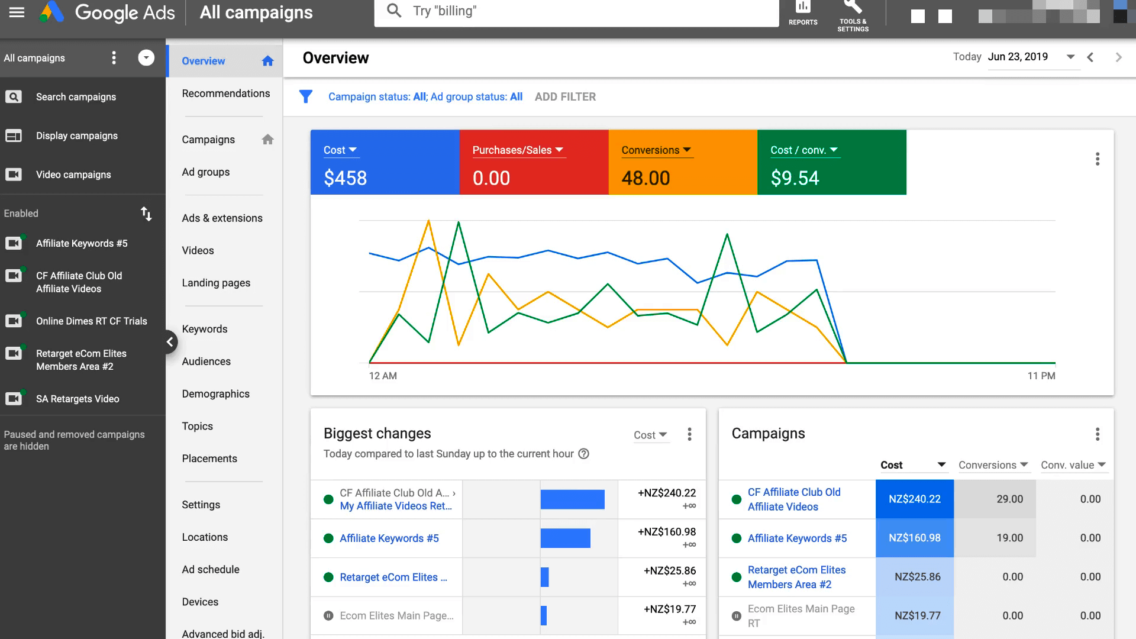The image size is (1136, 639).
Task: Change Conversions metric tile dropdown
Action: tap(656, 150)
